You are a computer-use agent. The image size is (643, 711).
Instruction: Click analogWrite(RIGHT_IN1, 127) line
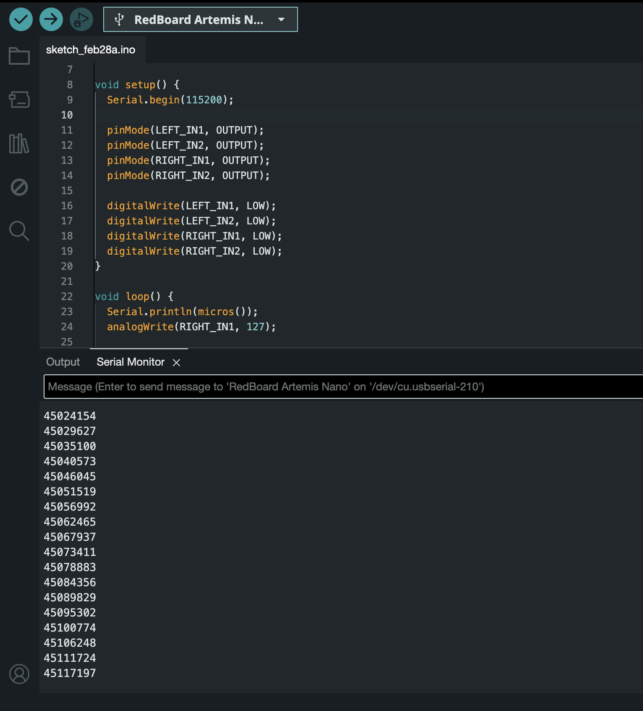pos(191,327)
